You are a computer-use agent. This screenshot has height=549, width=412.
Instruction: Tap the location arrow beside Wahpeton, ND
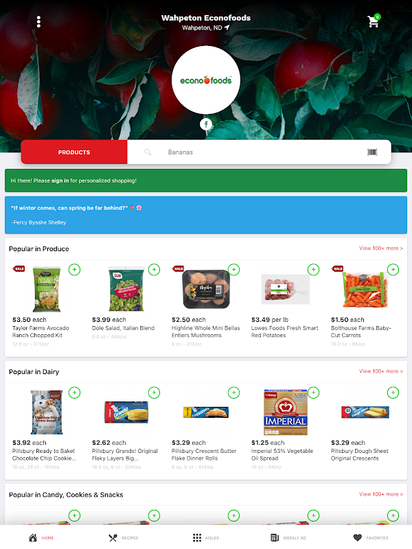227,27
